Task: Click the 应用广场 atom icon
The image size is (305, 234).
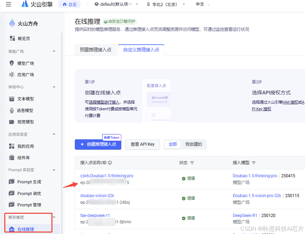Action: [x=12, y=74]
